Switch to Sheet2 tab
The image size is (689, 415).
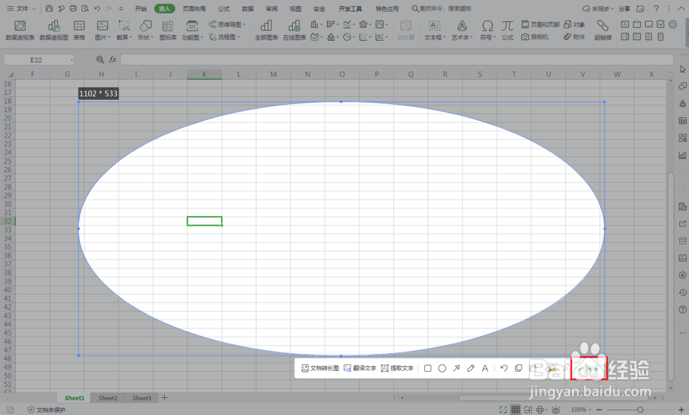point(107,398)
